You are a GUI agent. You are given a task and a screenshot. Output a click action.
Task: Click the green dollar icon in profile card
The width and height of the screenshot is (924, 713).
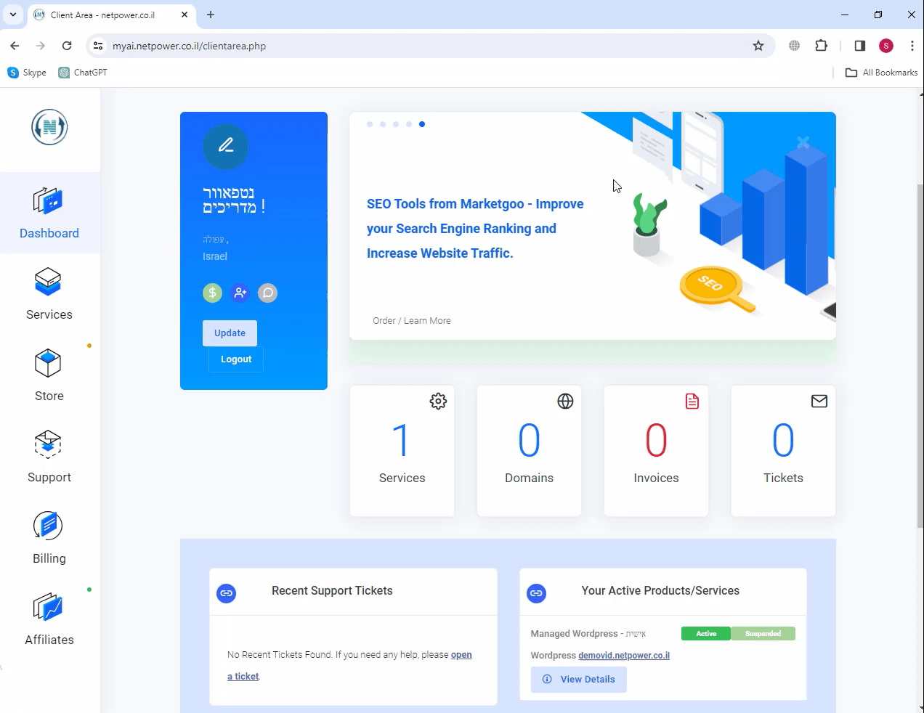tap(212, 293)
